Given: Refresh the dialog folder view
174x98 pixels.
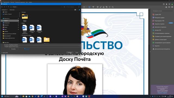Looking at the screenshot, I should [x=64, y=7].
